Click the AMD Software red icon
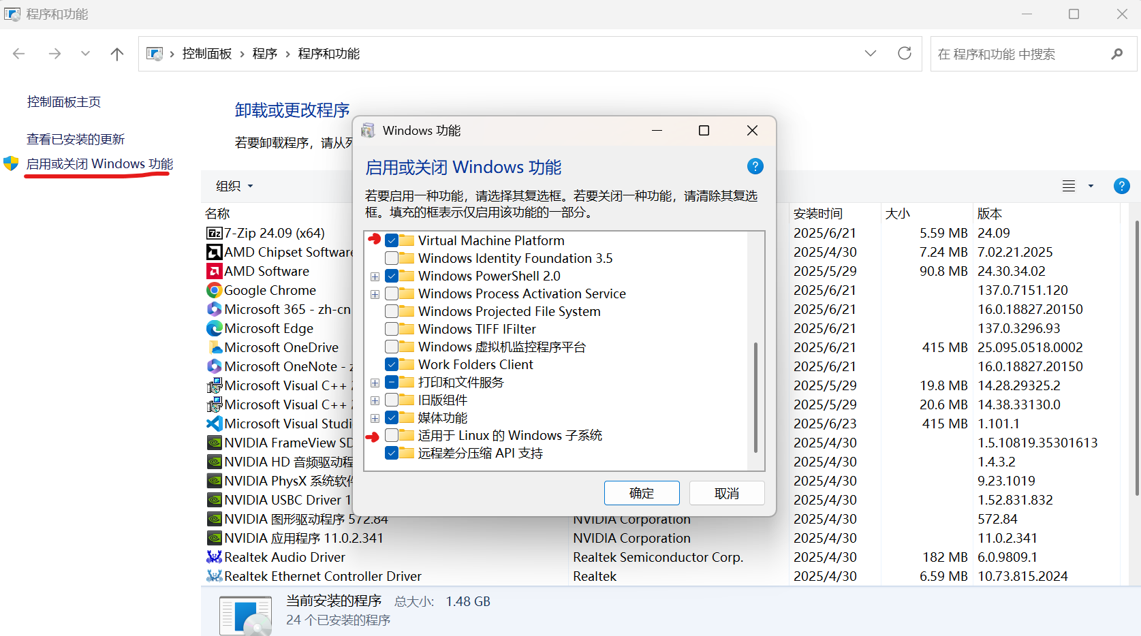The height and width of the screenshot is (636, 1141). (215, 271)
